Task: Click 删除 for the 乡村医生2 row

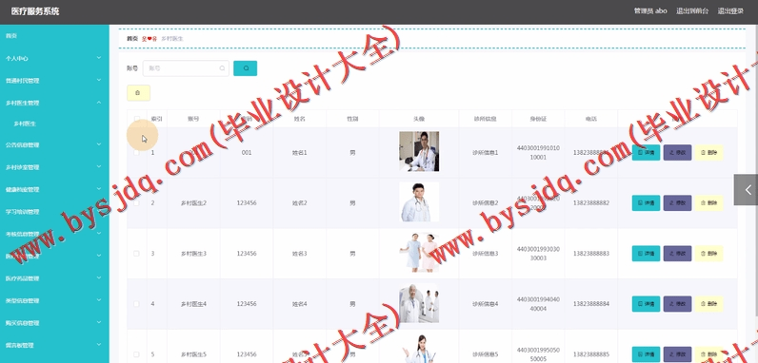Action: pos(708,202)
